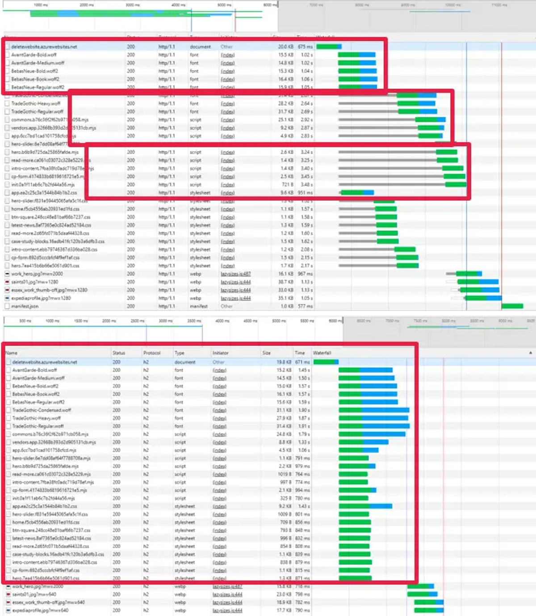536x616 pixels.
Task: Click file icon beside commons.b76c36f2f62b971cb058.mjs in h2 panel
Action: [8, 434]
